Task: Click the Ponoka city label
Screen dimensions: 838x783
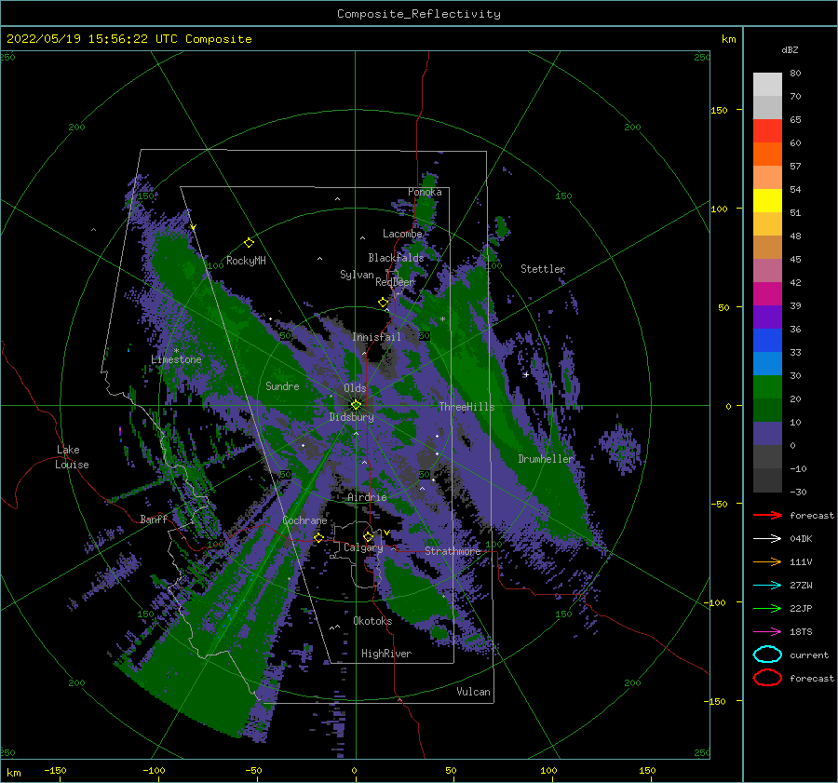Action: pyautogui.click(x=425, y=192)
